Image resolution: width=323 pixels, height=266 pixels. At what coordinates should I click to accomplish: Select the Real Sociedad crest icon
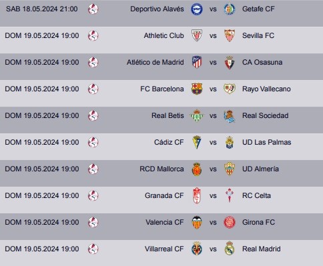(x=230, y=116)
